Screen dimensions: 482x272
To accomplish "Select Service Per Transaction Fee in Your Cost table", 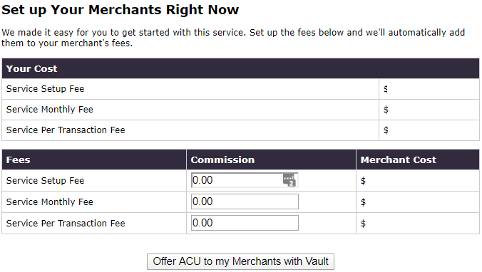I will 66,130.
